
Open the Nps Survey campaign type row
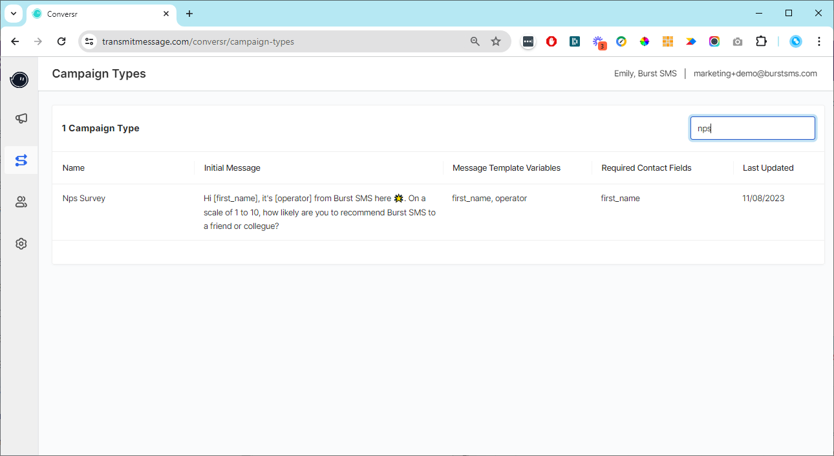click(438, 212)
